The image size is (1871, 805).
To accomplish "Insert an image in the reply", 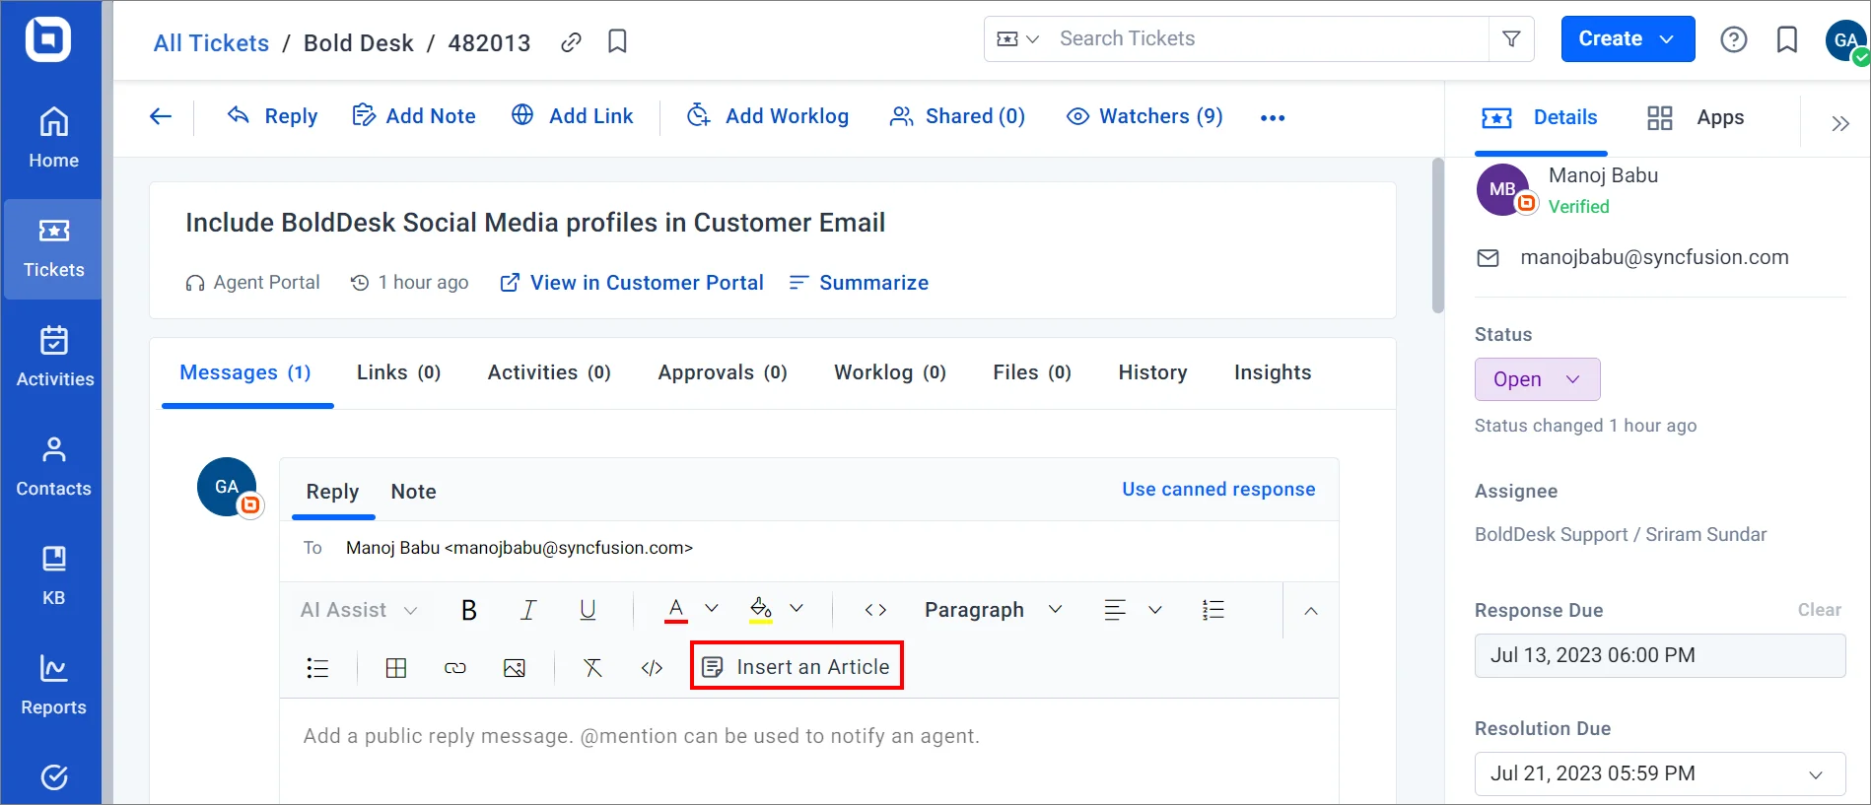I will pos(515,668).
